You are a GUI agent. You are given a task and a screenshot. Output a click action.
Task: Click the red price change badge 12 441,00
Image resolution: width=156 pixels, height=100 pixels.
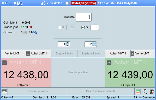(84, 3)
